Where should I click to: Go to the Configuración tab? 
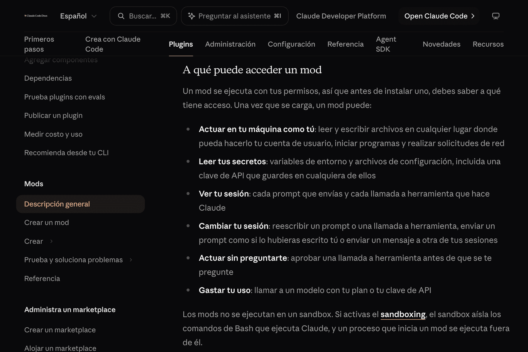tap(291, 44)
